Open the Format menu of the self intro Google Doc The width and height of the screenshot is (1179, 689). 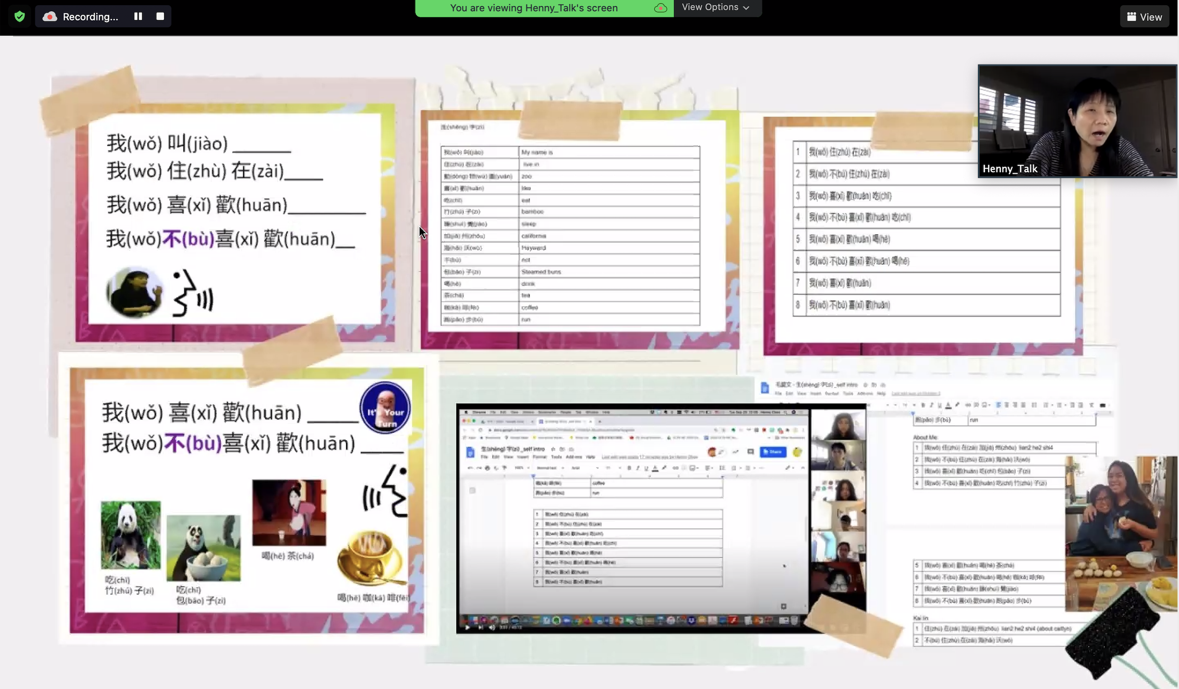click(832, 393)
